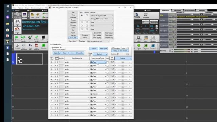This screenshot has height=122, width=217.
Task: Click the Play from bar green arrow icon
Action: point(37,37)
